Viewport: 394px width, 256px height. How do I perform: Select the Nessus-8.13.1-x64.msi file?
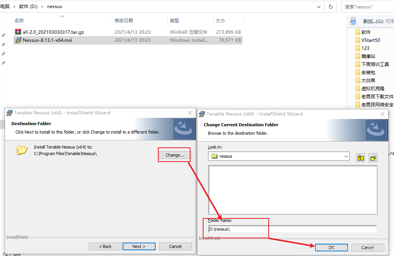pos(47,40)
